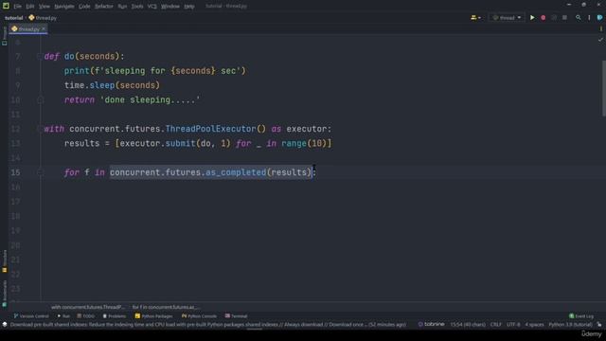Image resolution: width=606 pixels, height=341 pixels.
Task: Collapse the for loop fold marker on line 15
Action: tap(40, 172)
